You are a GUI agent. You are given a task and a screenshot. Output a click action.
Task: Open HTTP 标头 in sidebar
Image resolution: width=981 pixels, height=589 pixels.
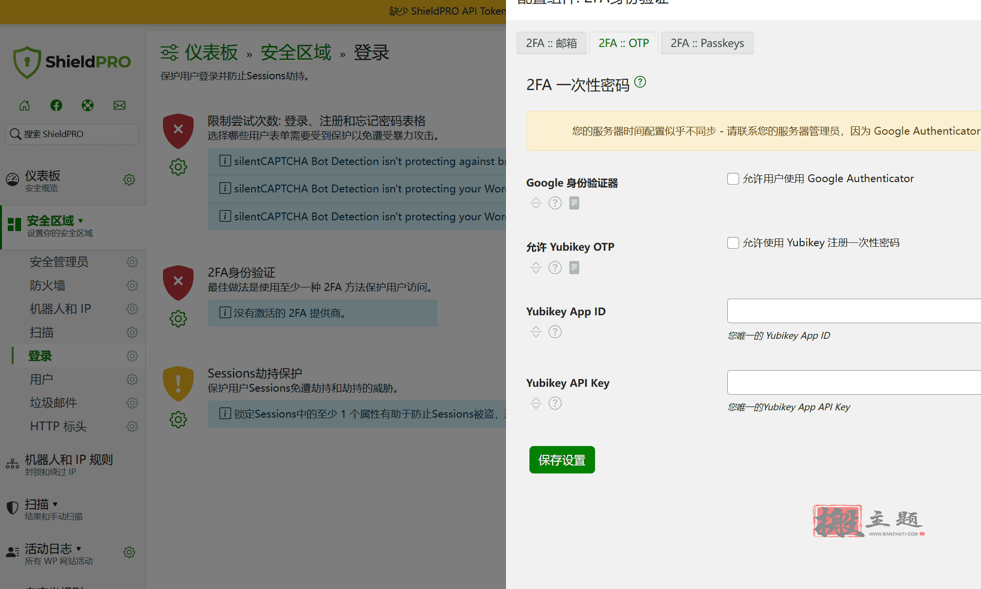pyautogui.click(x=58, y=426)
